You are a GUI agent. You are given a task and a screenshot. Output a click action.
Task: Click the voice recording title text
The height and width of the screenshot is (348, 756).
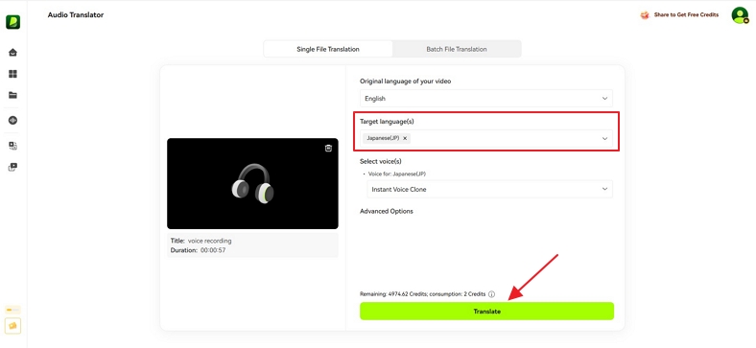[210, 241]
